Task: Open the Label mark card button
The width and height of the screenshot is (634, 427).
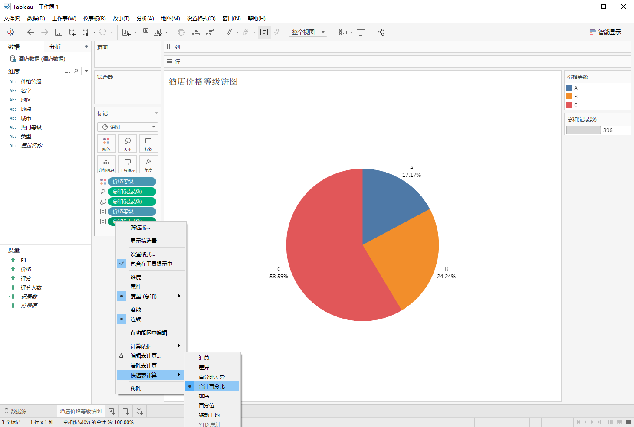Action: (x=148, y=143)
